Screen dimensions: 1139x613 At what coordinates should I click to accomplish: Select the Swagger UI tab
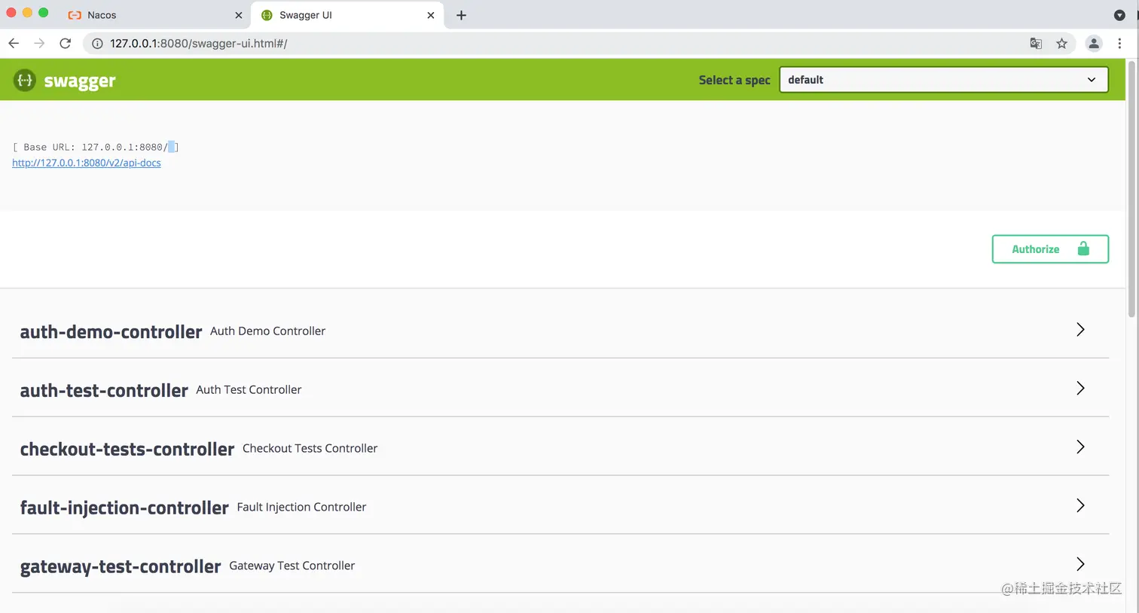[347, 15]
